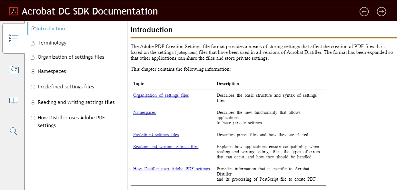Expand Reading and writing settings files node
Image resolution: width=397 pixels, height=190 pixels.
33,103
